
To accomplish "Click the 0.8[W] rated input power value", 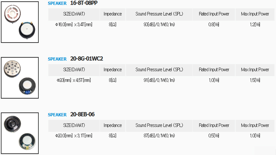I will (x=214, y=24).
